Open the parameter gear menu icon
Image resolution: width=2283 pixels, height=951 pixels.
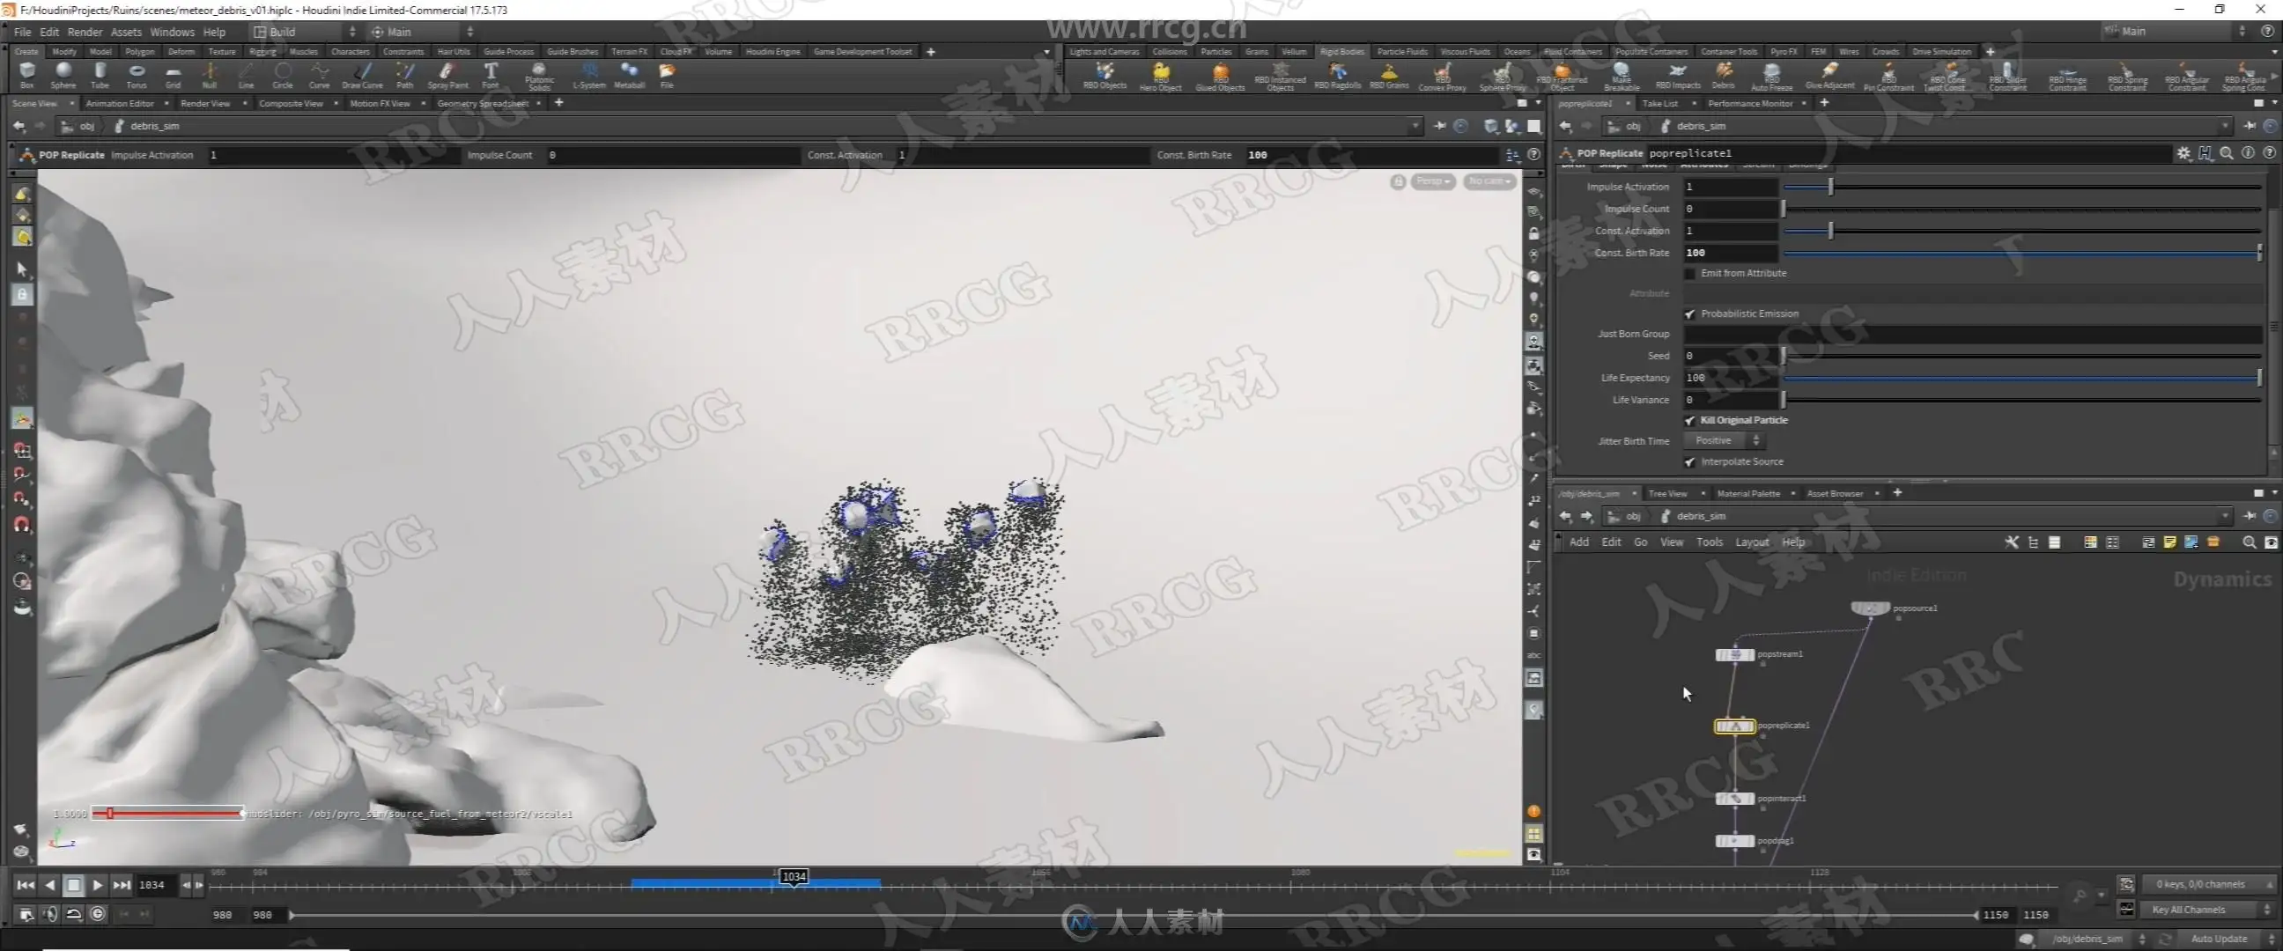(x=2183, y=153)
